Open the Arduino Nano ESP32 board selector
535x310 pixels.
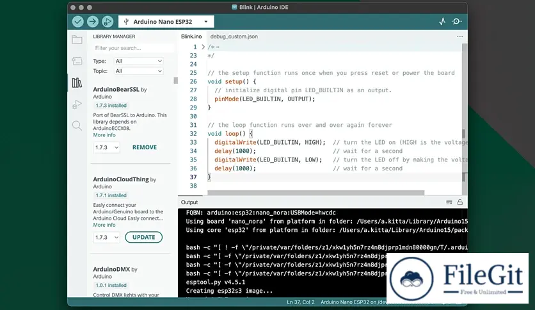[166, 22]
